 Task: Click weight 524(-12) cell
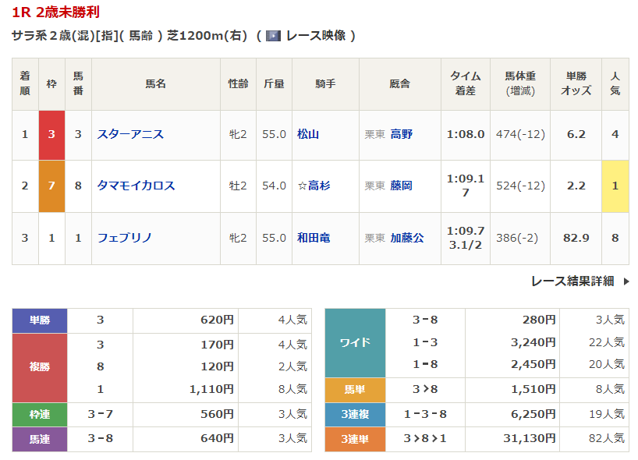[520, 186]
